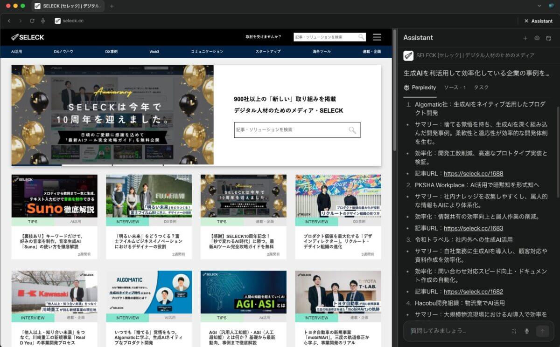This screenshot has width=560, height=347.
Task: Open the Kawasaki article thumbnail
Action: click(x=55, y=292)
